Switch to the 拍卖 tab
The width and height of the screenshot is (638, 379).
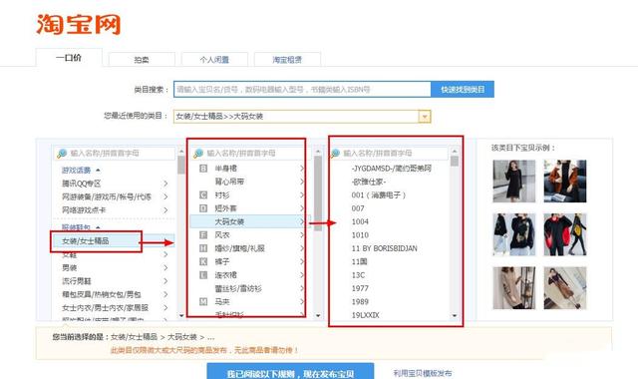click(142, 60)
